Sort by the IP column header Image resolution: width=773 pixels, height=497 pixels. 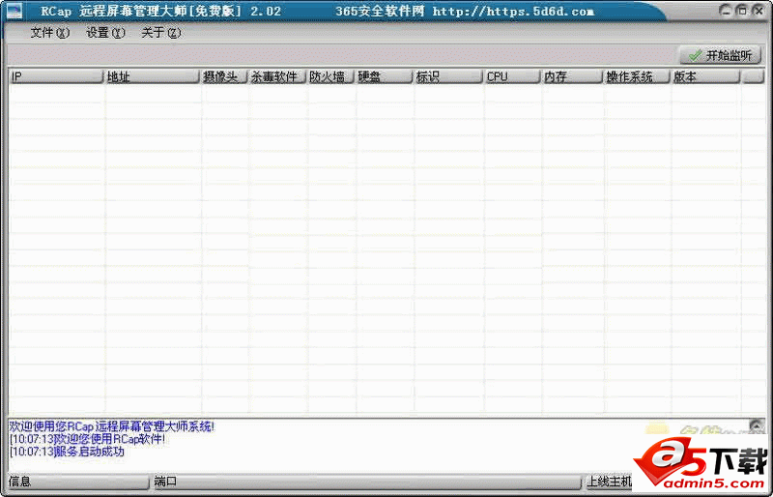(x=56, y=77)
